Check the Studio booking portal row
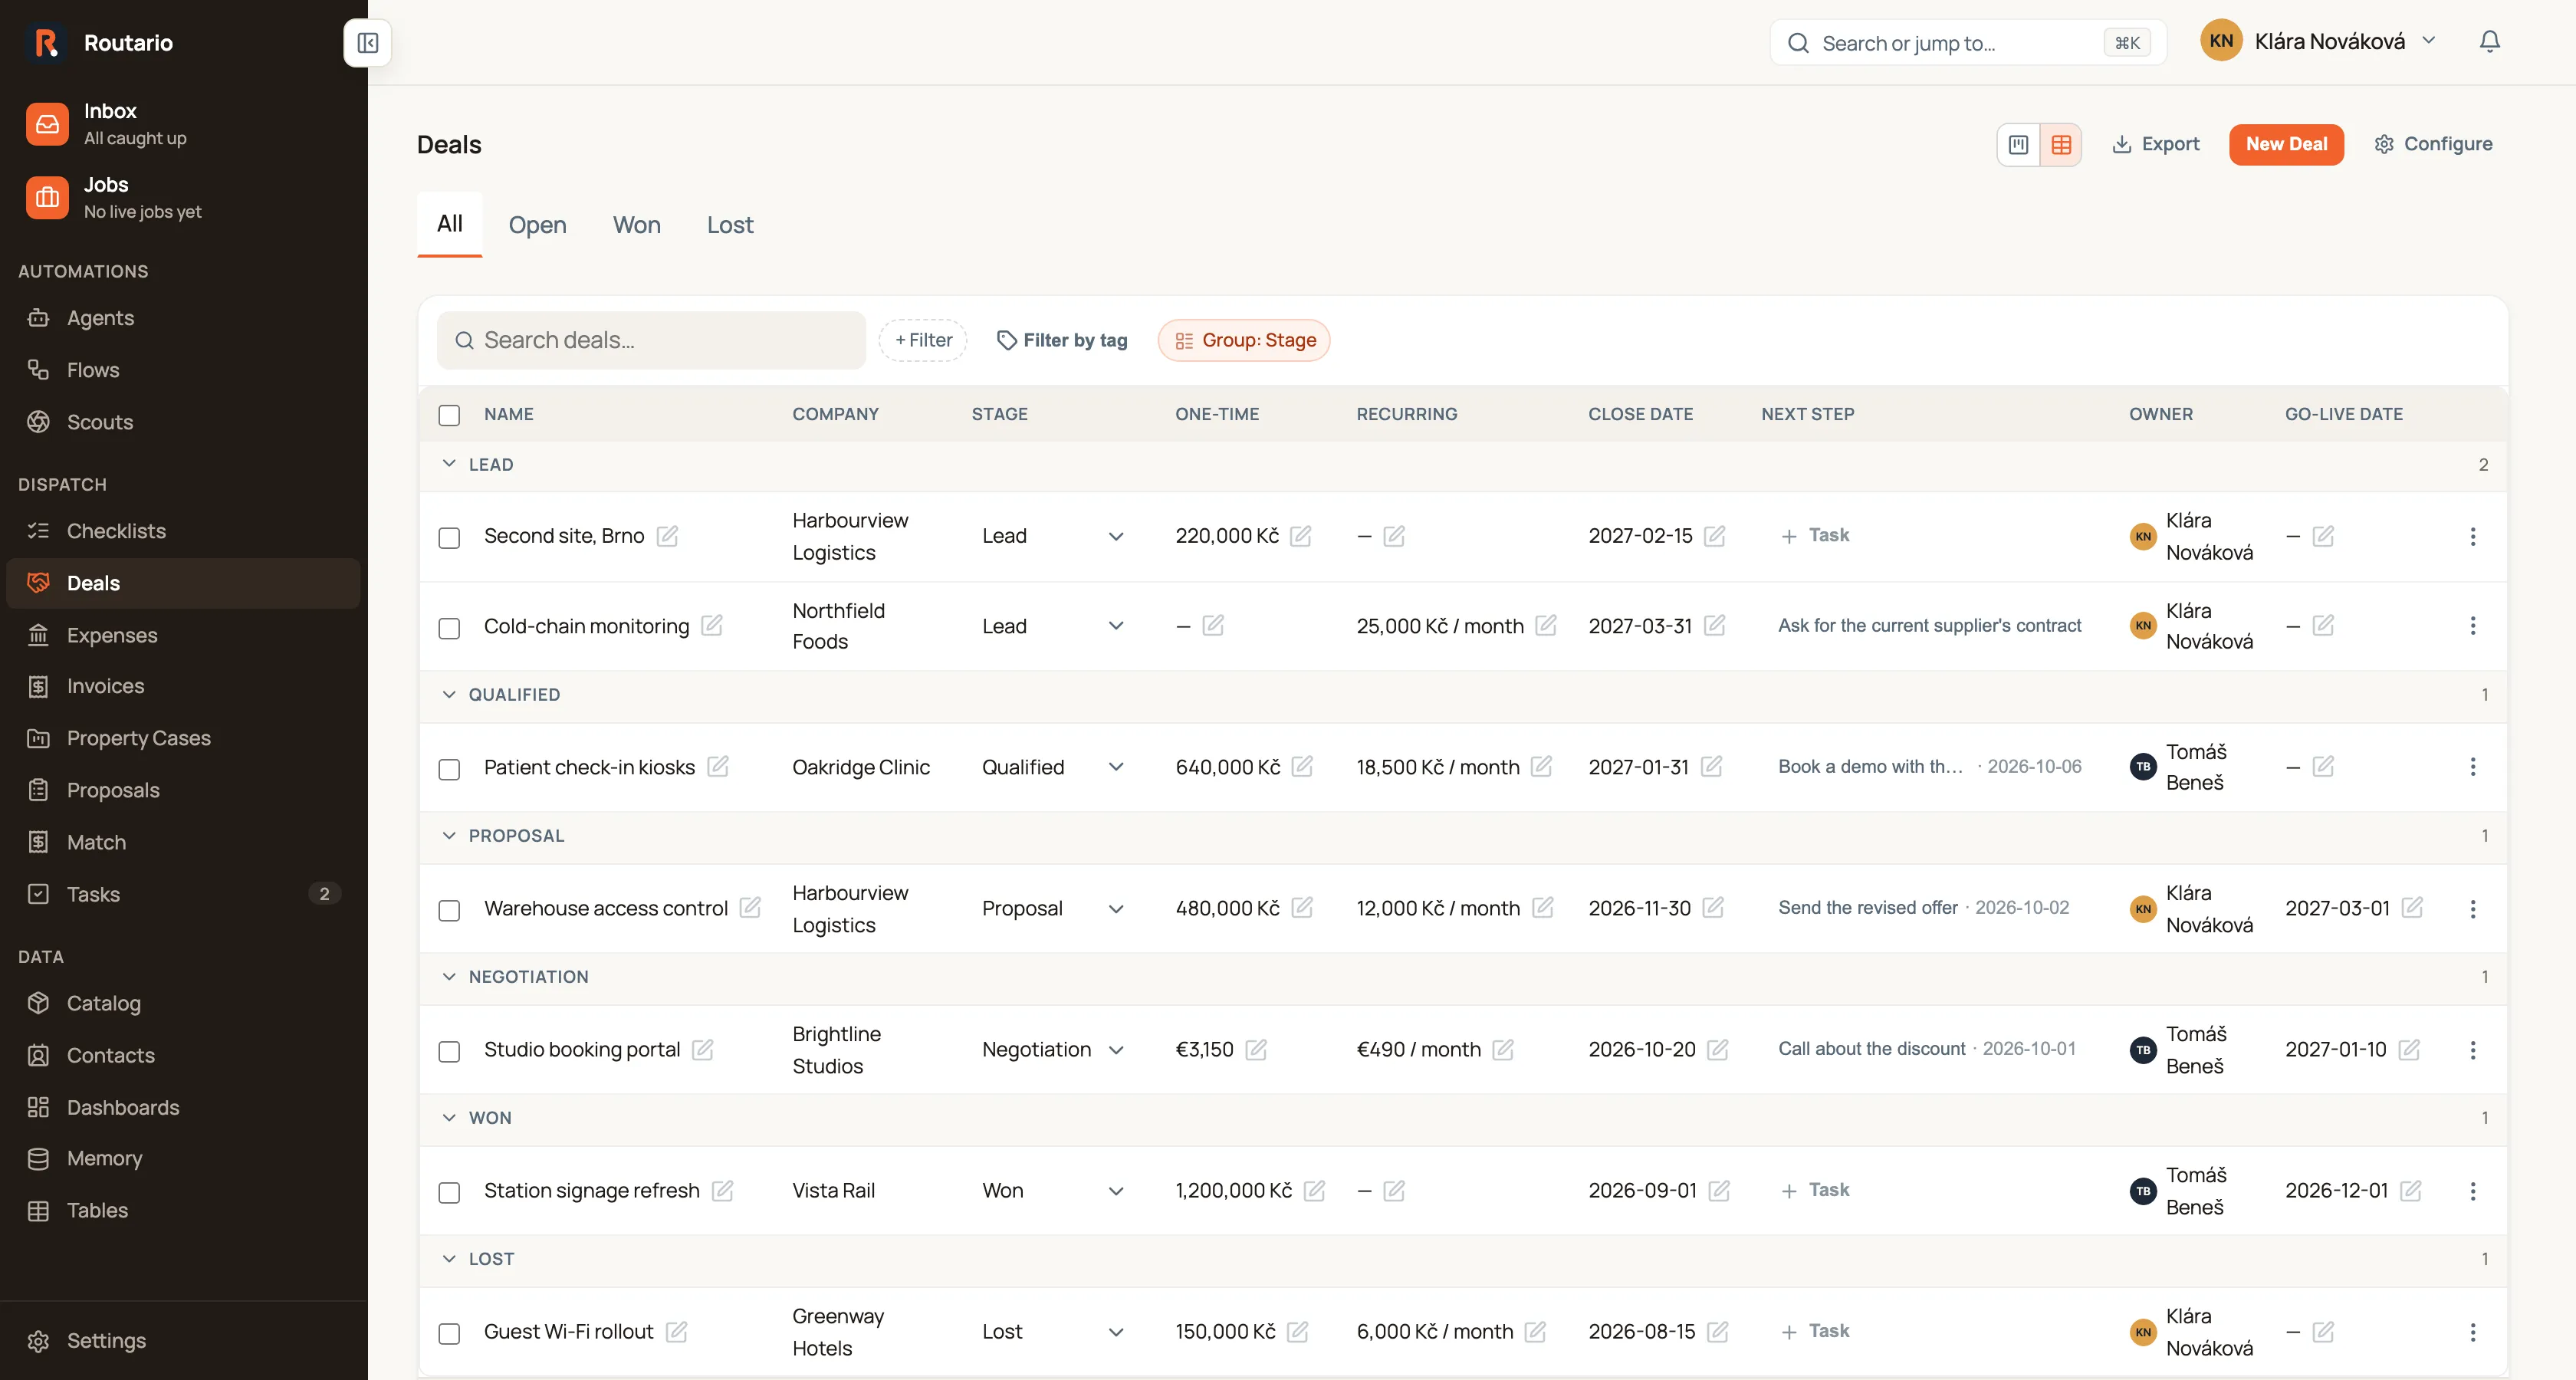This screenshot has height=1380, width=2576. coord(449,1052)
